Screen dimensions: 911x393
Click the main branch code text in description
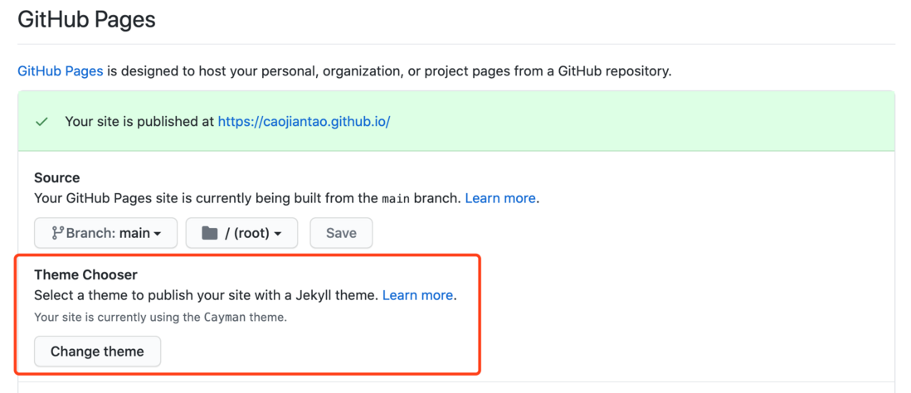[x=396, y=199]
